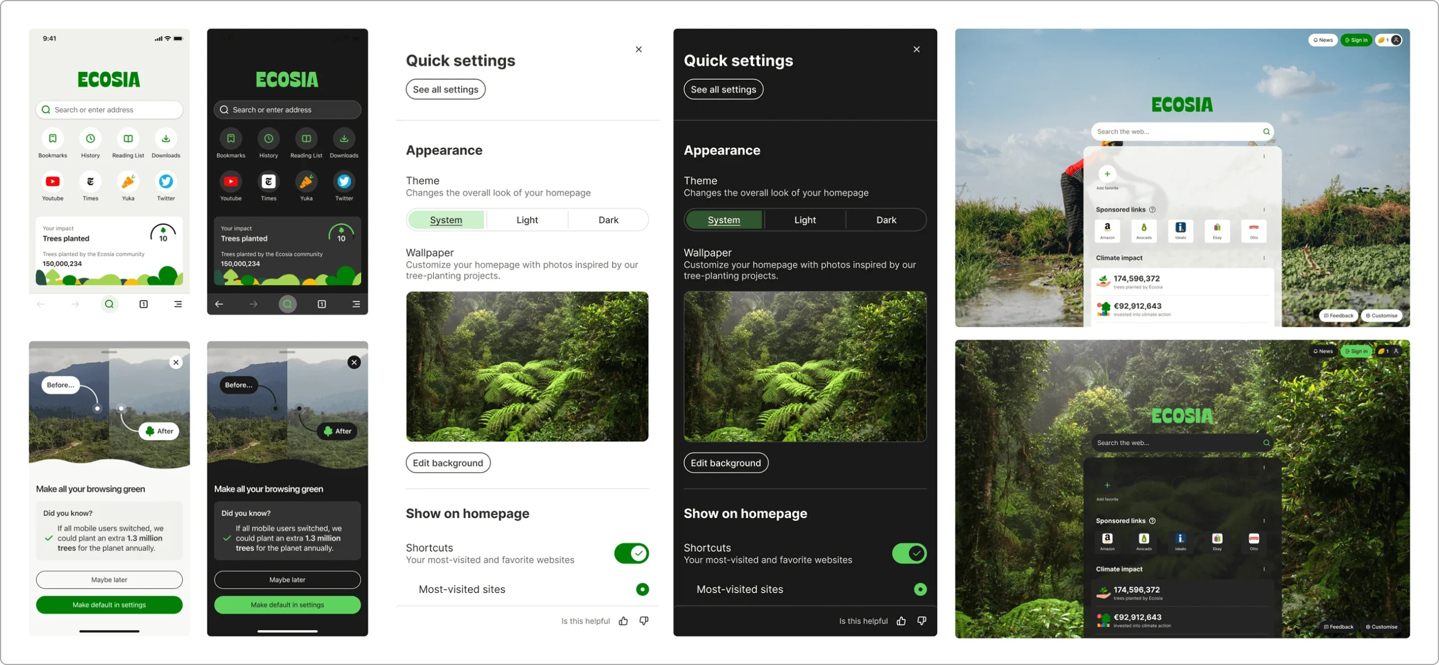Tap Maybe later on light mobile sheet
This screenshot has width=1439, height=665.
tap(109, 580)
